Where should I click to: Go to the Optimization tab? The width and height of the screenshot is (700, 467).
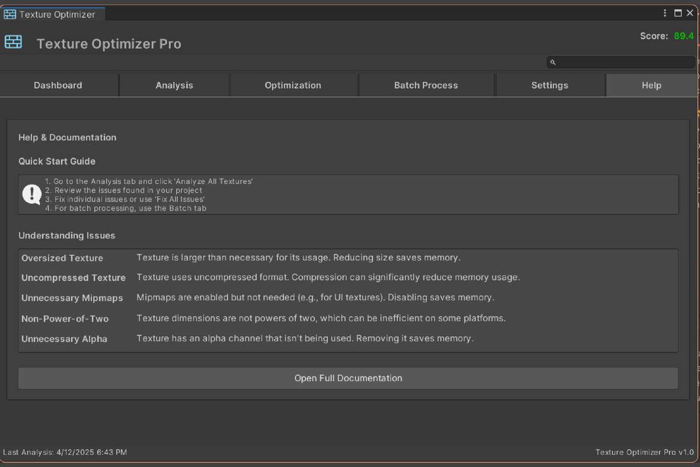tap(293, 85)
